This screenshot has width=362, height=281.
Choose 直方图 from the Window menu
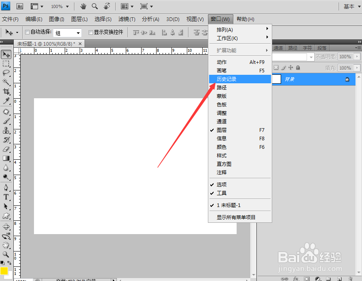coord(240,164)
